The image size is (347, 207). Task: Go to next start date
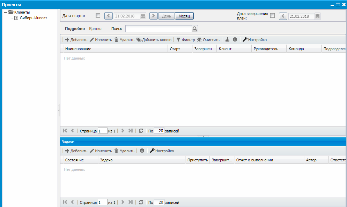[x=153, y=16]
